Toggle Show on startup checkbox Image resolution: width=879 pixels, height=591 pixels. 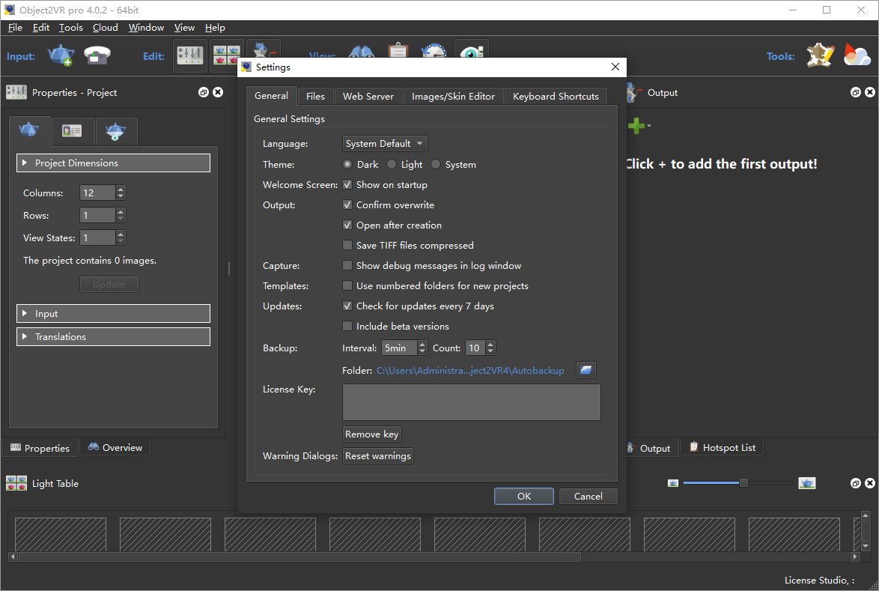coord(347,184)
